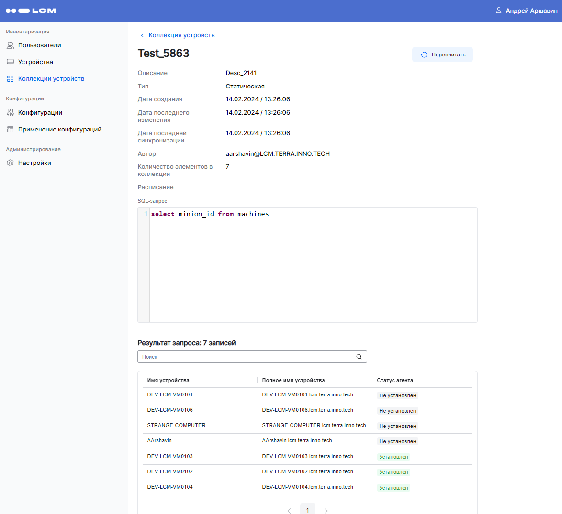Click the Настройки gear icon
Viewport: 562px width, 514px height.
[x=10, y=163]
